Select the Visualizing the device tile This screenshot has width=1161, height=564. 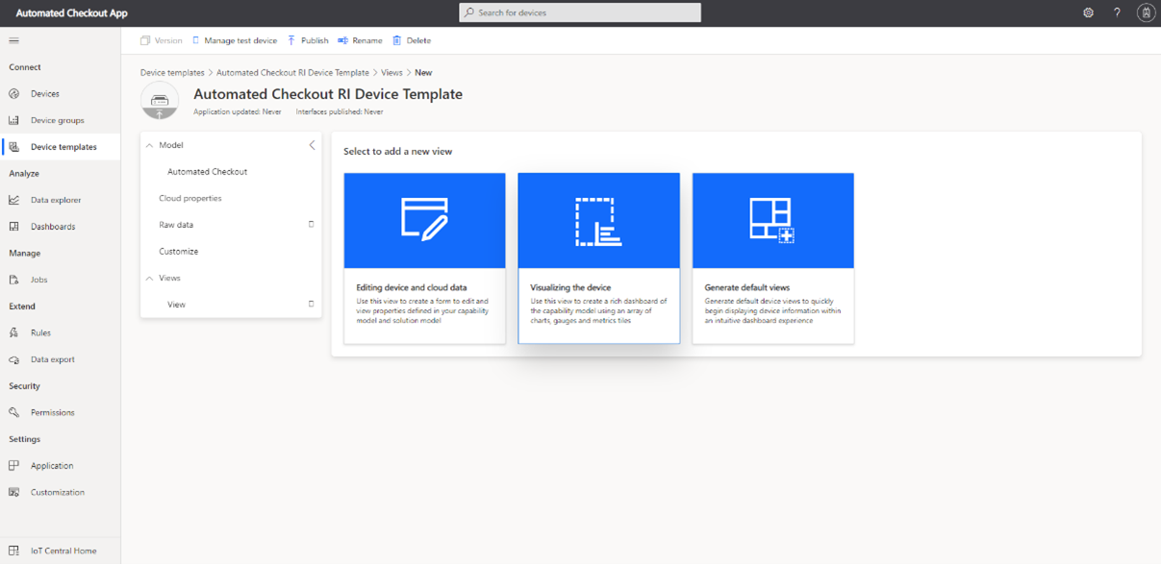[598, 258]
